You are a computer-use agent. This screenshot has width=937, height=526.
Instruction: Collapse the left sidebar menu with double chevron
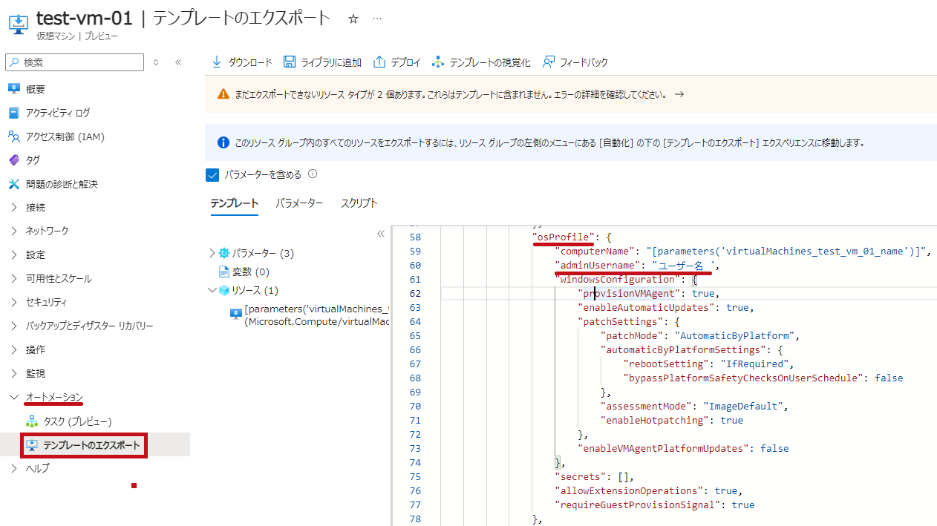point(178,62)
